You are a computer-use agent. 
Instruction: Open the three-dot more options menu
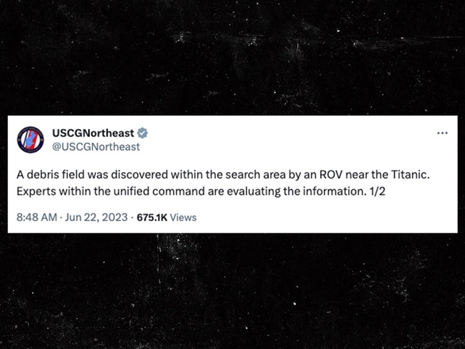pos(442,133)
